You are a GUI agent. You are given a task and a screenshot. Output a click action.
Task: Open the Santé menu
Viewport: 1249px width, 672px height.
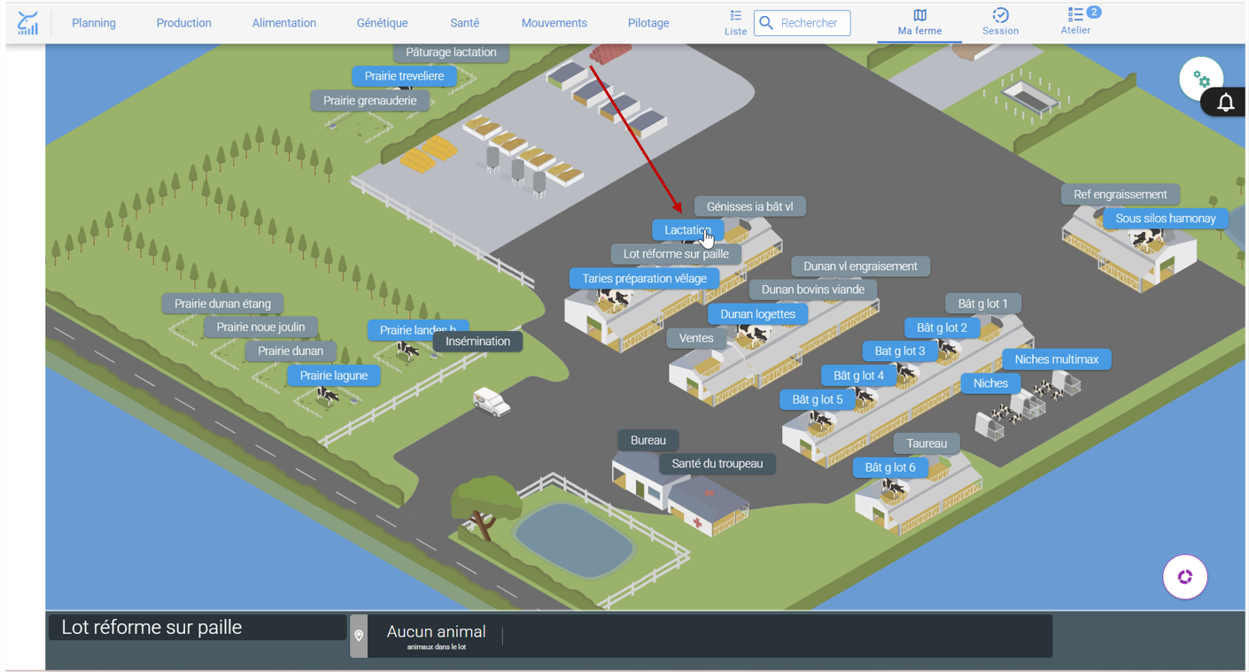pyautogui.click(x=464, y=23)
